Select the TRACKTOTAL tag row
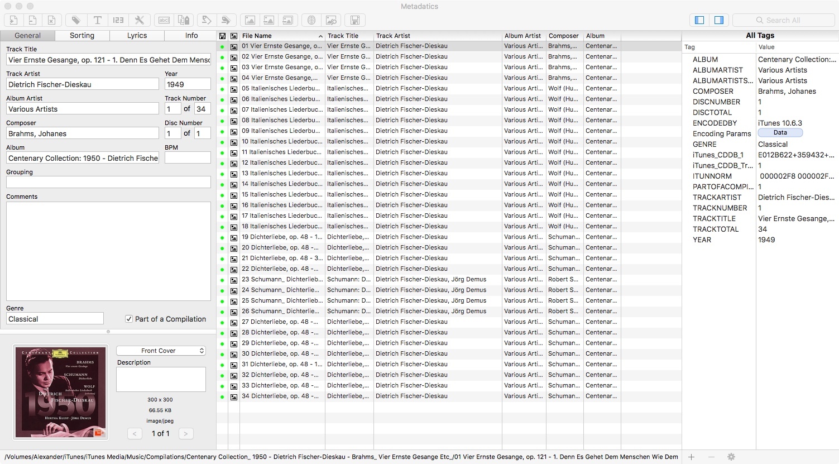This screenshot has height=464, width=839. (760, 229)
